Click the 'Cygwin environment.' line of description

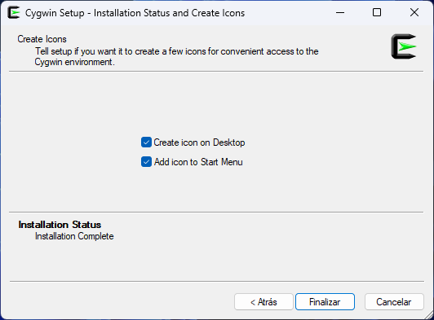click(74, 62)
